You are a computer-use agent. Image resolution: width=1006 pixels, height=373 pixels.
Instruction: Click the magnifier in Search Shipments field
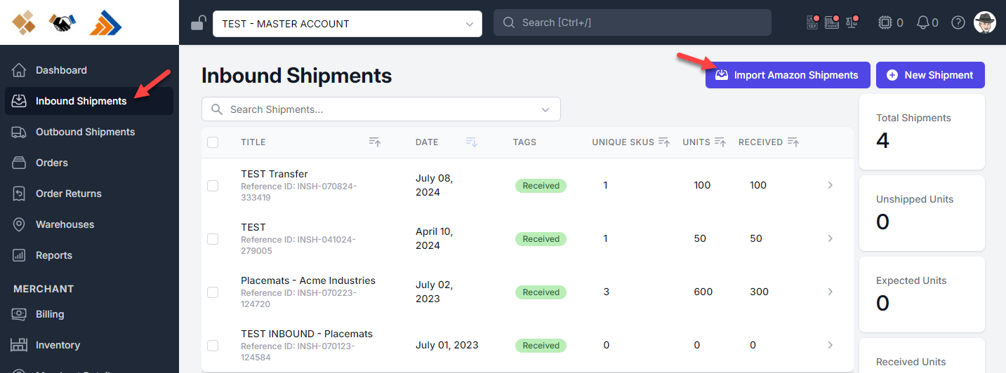217,109
